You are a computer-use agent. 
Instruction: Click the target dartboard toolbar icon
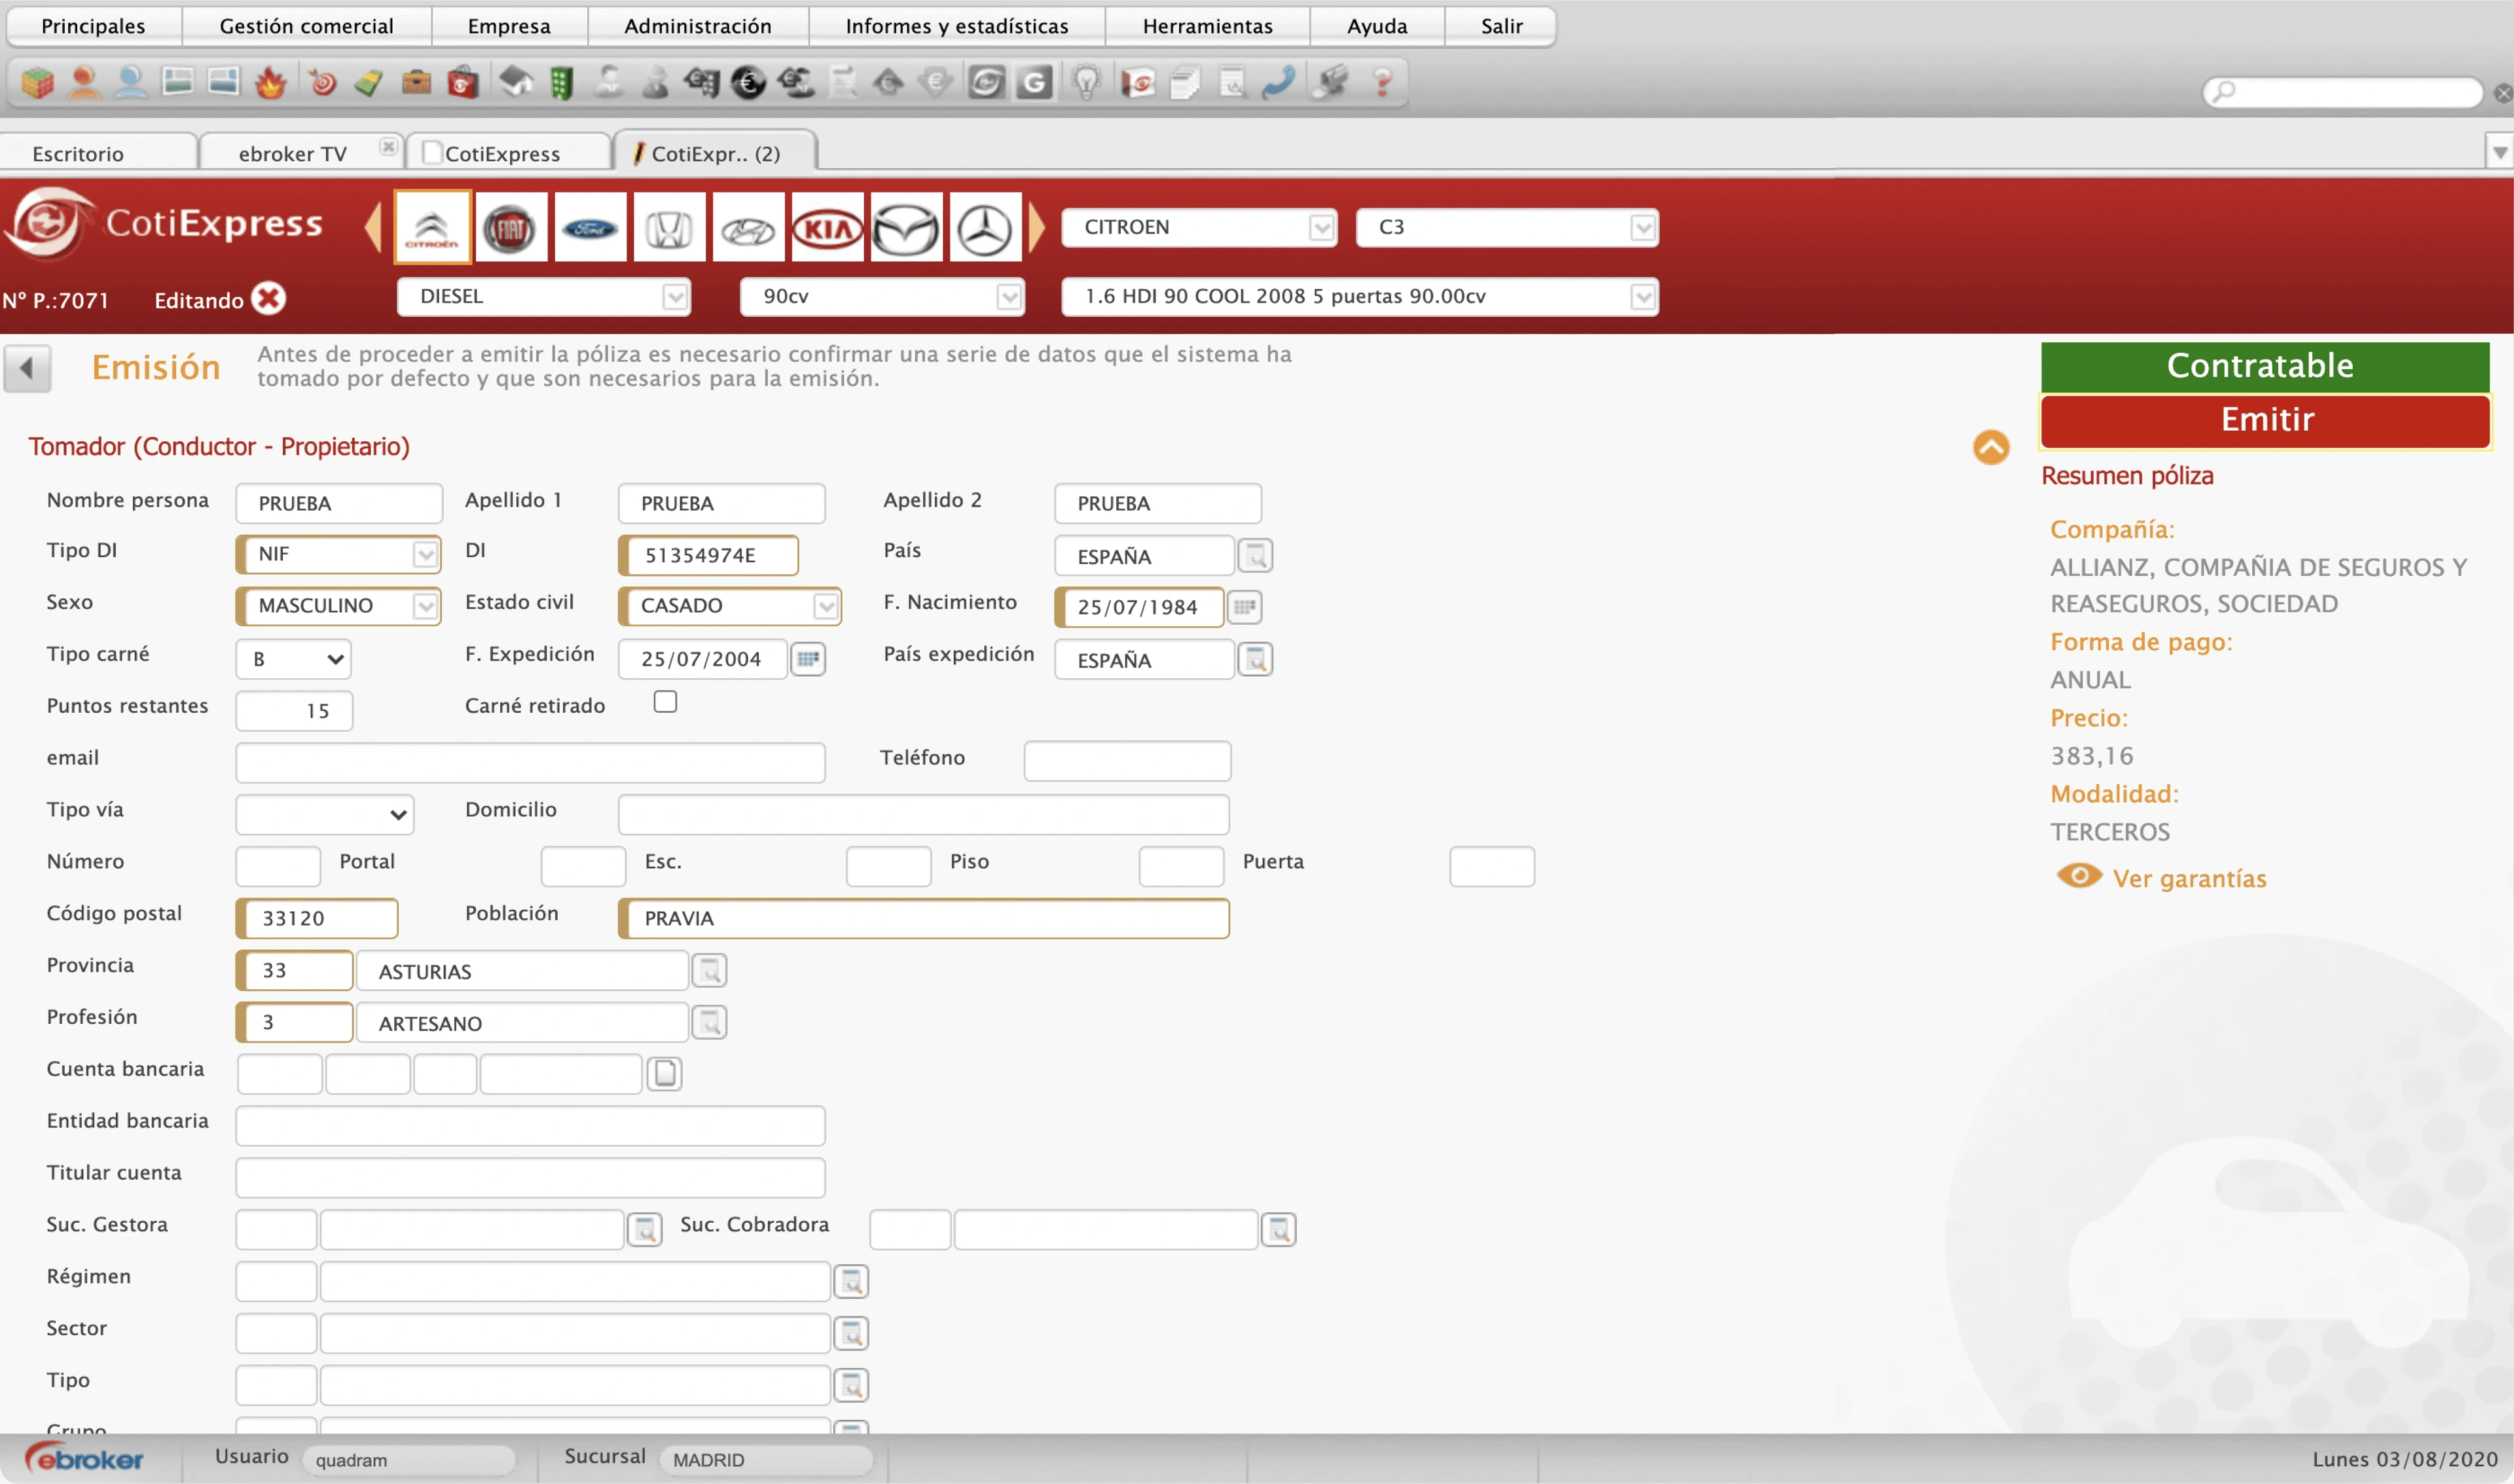click(322, 82)
